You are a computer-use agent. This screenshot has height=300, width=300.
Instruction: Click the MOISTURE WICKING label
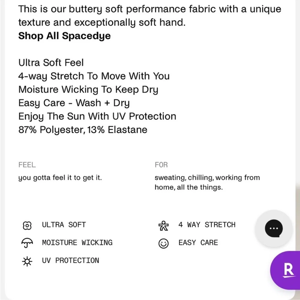77,243
